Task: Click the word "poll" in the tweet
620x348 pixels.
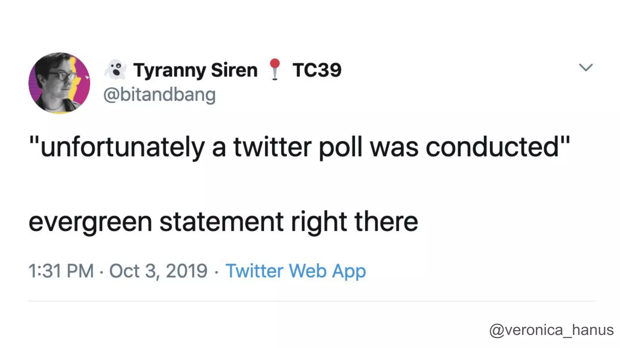Action: pyautogui.click(x=340, y=147)
